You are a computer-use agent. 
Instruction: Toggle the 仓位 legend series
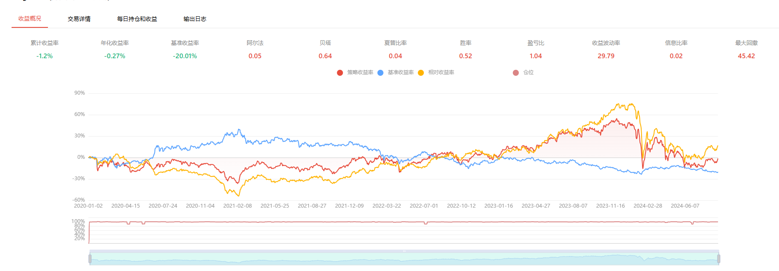tap(523, 72)
